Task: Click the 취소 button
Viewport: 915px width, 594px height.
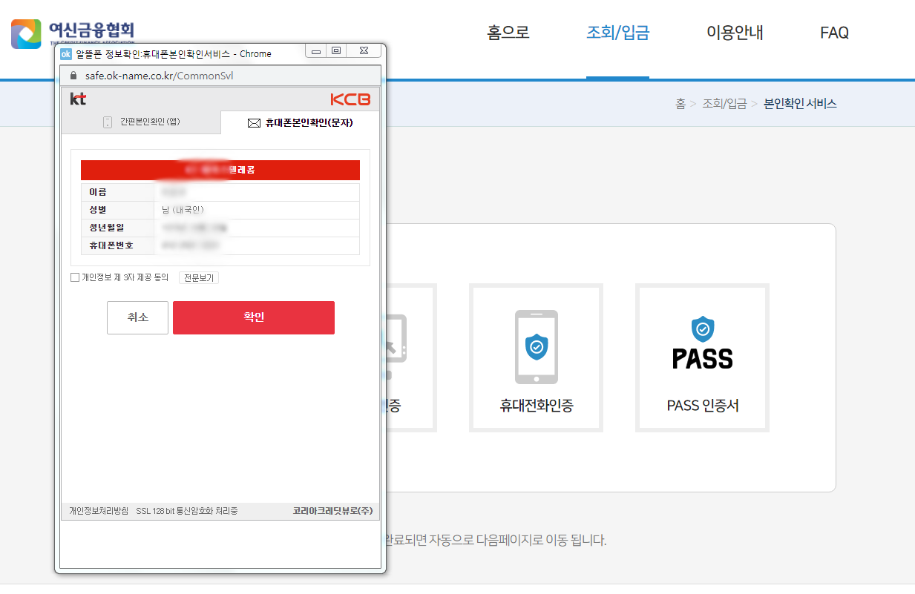Action: [x=137, y=317]
